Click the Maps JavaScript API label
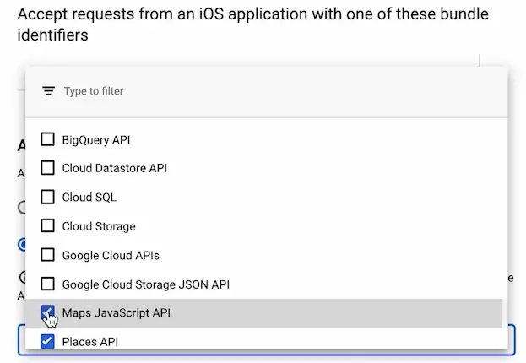526x363 pixels. pos(117,313)
